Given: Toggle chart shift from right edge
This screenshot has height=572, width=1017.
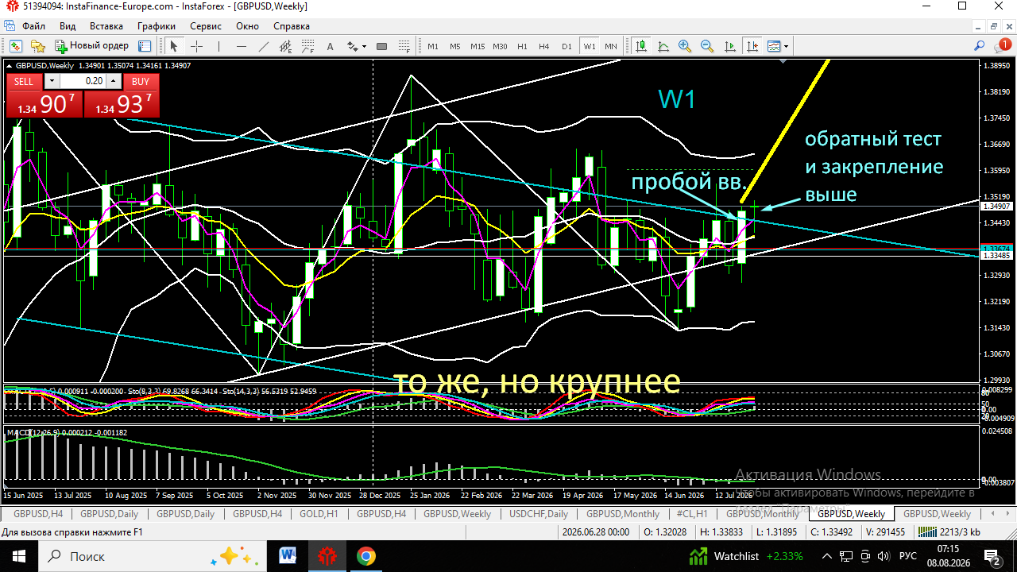Looking at the screenshot, I should point(752,46).
